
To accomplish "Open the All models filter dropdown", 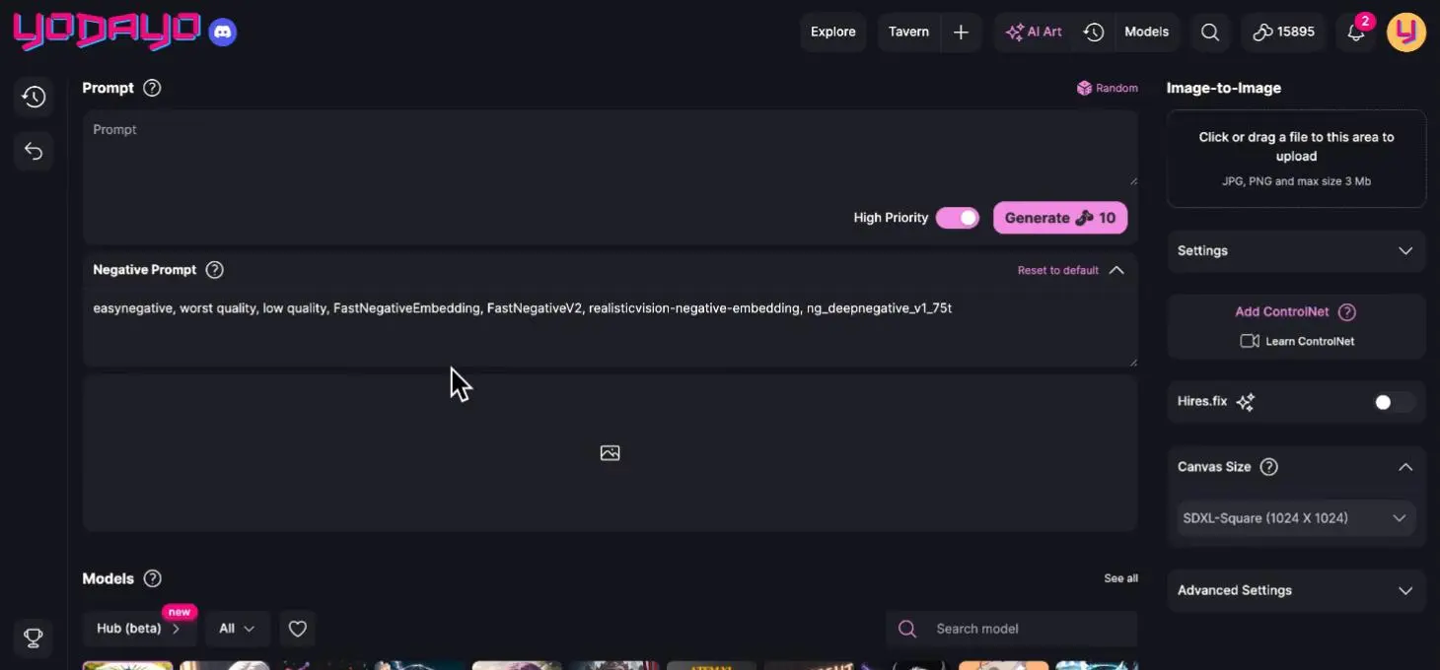I will [x=237, y=629].
